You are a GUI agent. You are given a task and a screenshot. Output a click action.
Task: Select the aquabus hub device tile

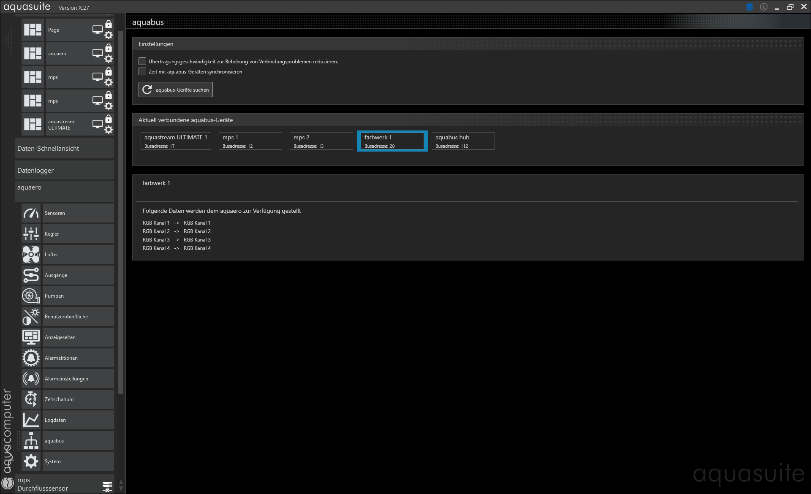(x=463, y=141)
